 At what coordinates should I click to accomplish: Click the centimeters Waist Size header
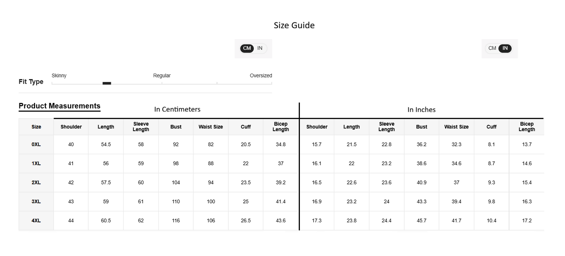coord(211,127)
